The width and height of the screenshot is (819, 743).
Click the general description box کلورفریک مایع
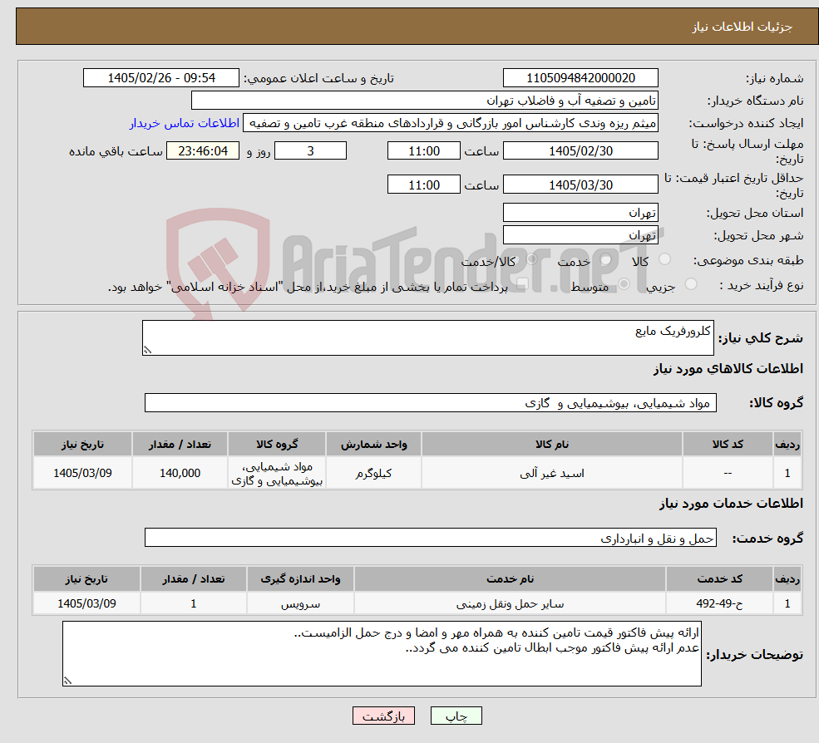point(427,337)
